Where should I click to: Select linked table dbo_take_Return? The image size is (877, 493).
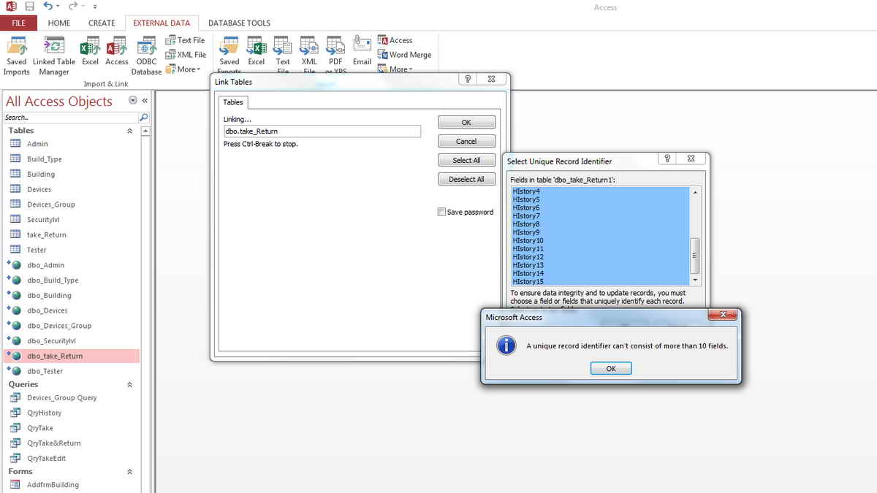[x=71, y=356]
